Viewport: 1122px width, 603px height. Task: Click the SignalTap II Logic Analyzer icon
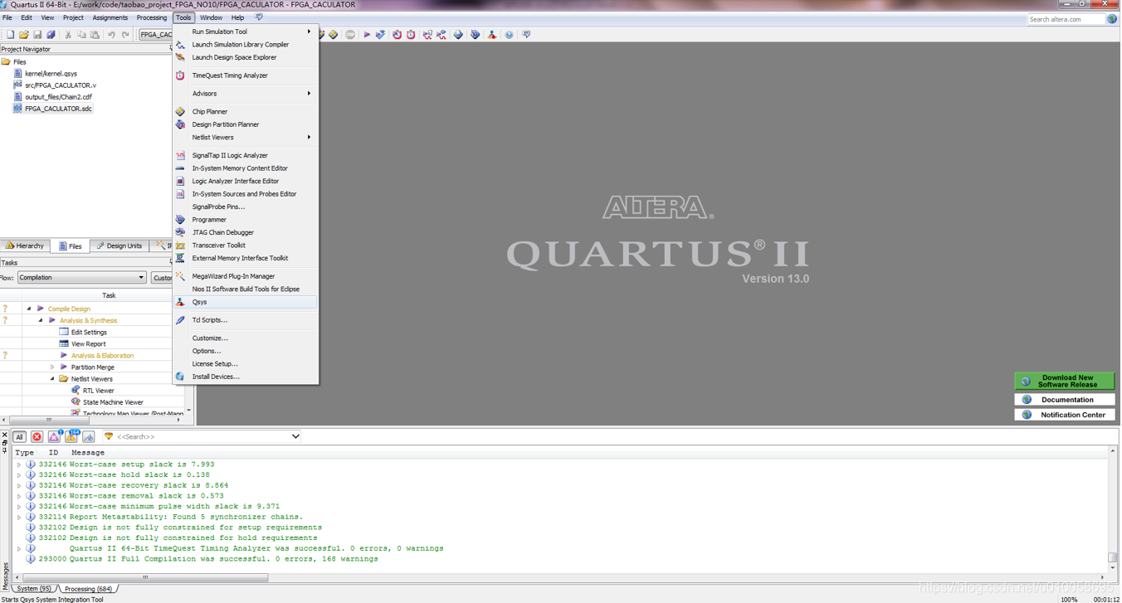[x=180, y=155]
